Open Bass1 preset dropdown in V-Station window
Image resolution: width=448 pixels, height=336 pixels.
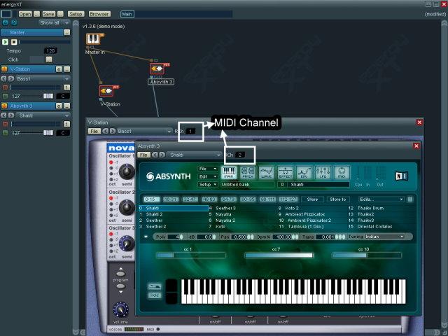(x=144, y=131)
